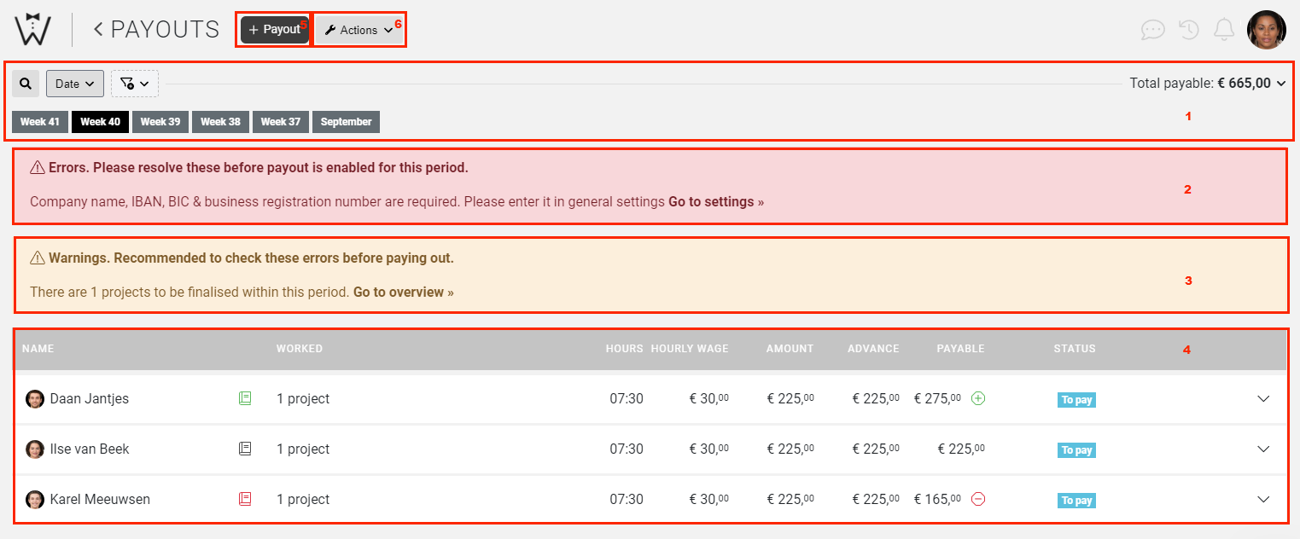Open the filter funnel dropdown
Viewport: 1300px width, 539px height.
click(x=135, y=84)
